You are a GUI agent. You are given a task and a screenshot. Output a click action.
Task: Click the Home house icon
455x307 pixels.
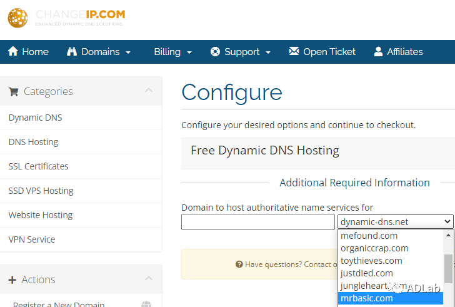pyautogui.click(x=13, y=52)
